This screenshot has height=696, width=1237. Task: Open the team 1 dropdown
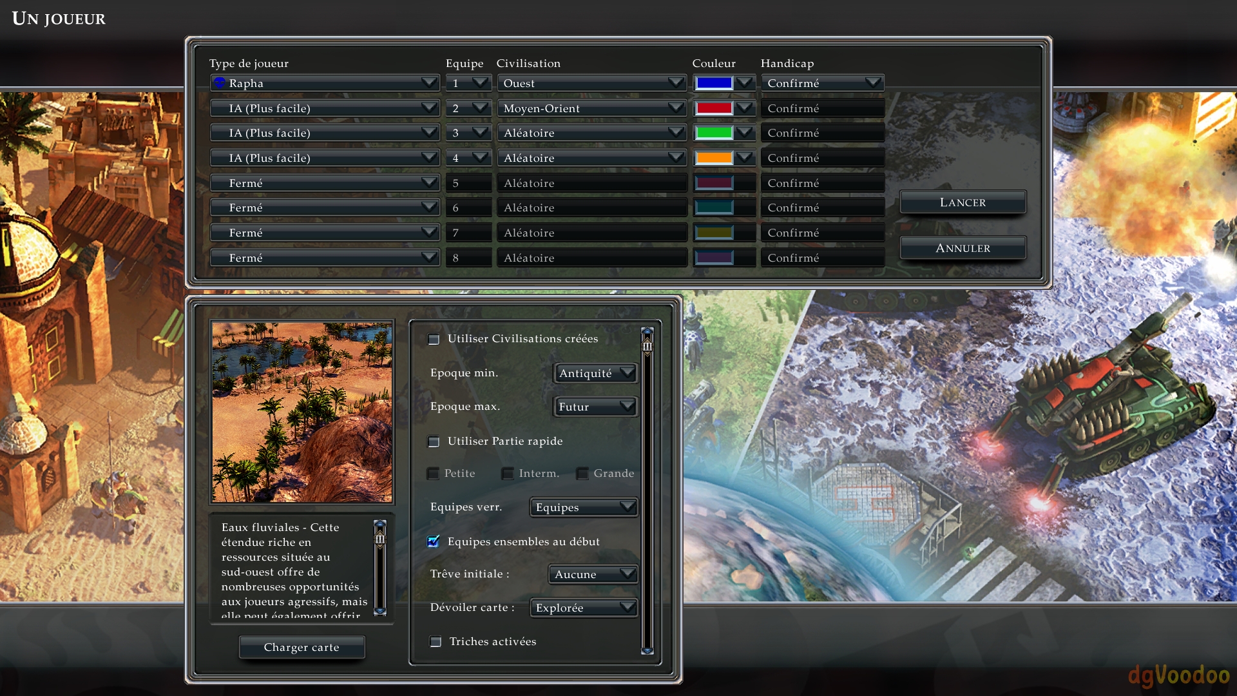click(468, 83)
